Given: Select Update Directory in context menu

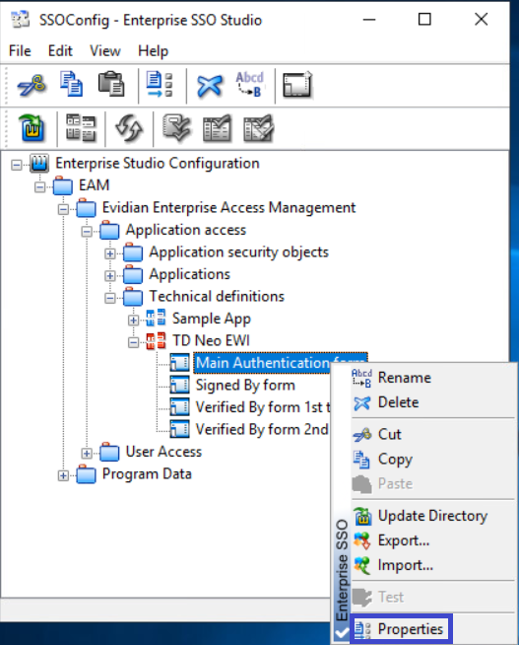Looking at the screenshot, I should pyautogui.click(x=433, y=516).
